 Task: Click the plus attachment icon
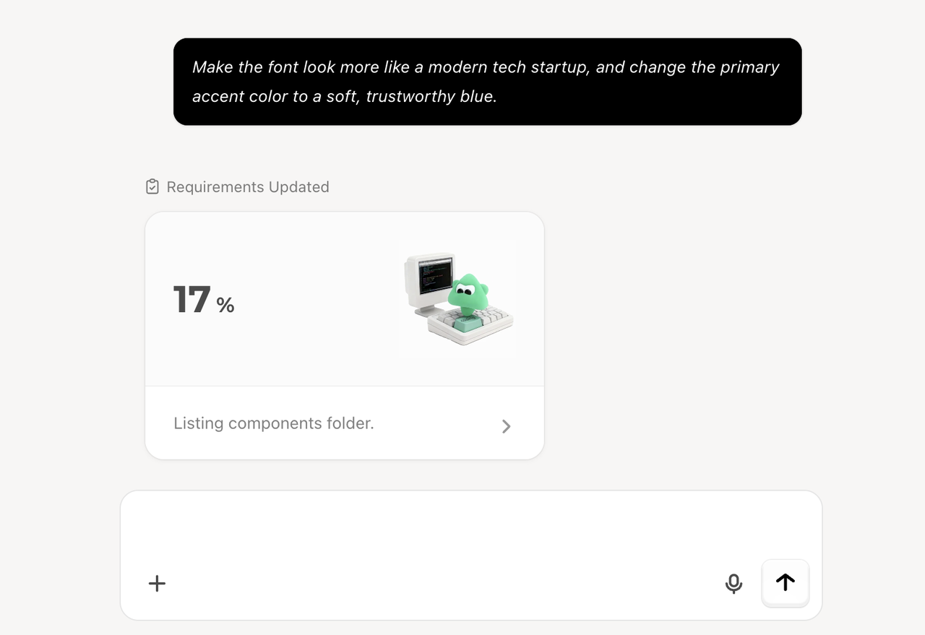pyautogui.click(x=157, y=584)
